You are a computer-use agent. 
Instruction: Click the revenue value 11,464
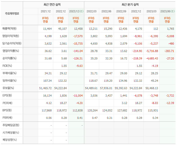(x=47, y=29)
